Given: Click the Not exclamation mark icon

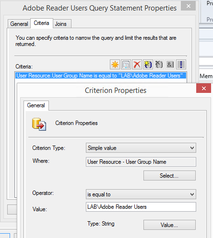Looking at the screenshot, I should click(181, 65).
